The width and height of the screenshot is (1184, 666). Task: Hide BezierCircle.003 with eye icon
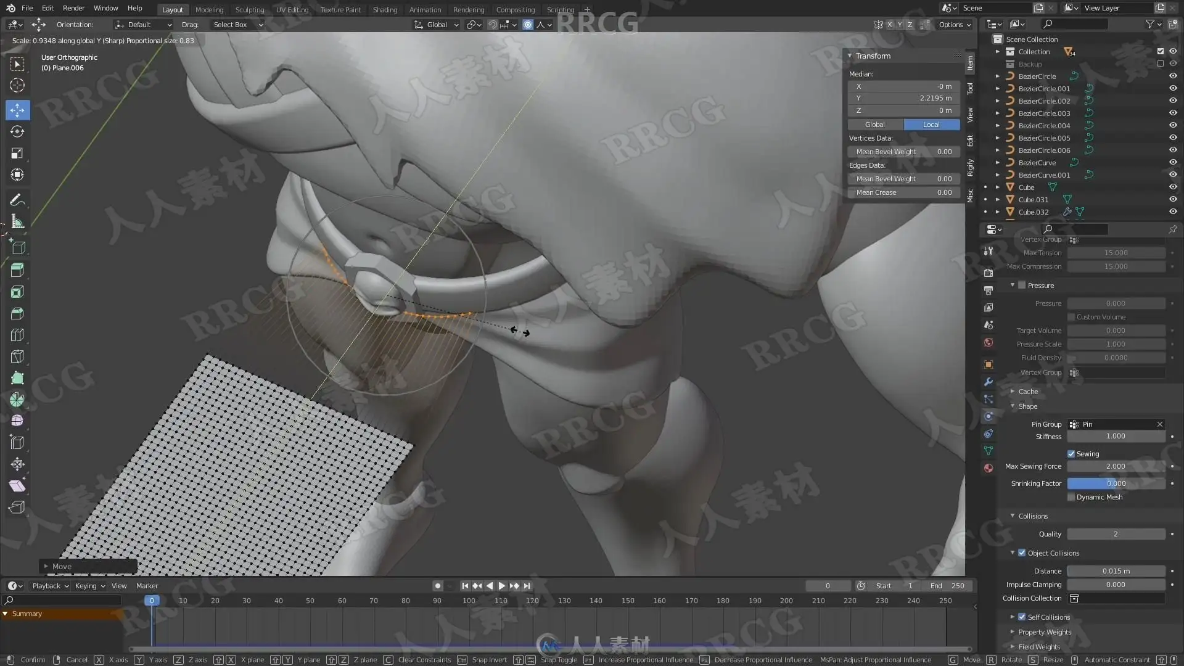pyautogui.click(x=1172, y=113)
